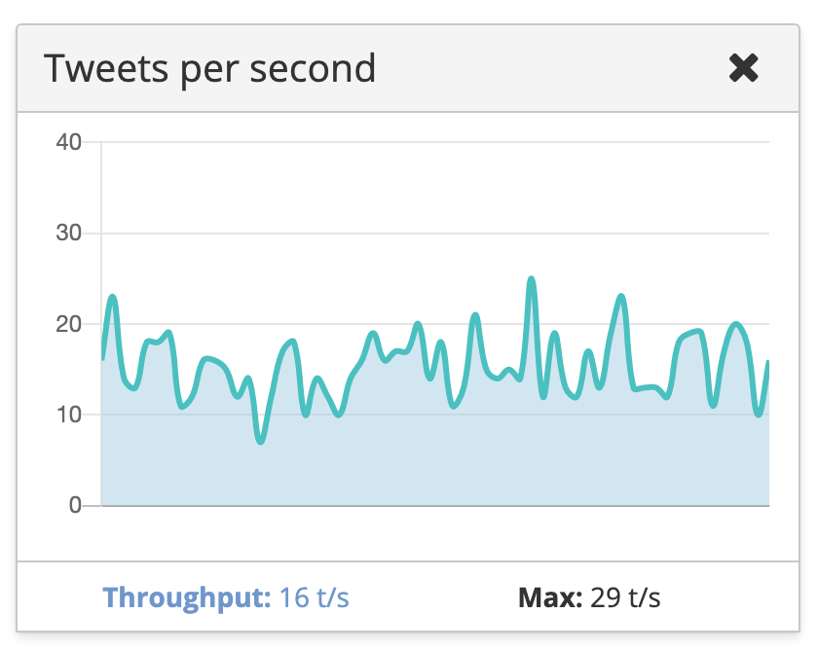The width and height of the screenshot is (818, 650).
Task: Click the 29 t/s max value
Action: click(x=626, y=596)
